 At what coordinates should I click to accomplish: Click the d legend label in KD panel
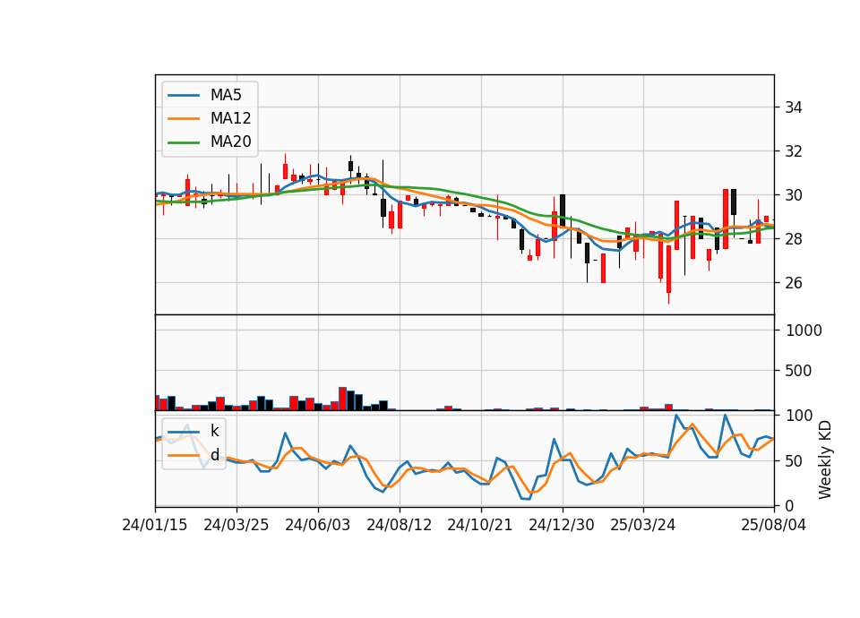coord(214,455)
